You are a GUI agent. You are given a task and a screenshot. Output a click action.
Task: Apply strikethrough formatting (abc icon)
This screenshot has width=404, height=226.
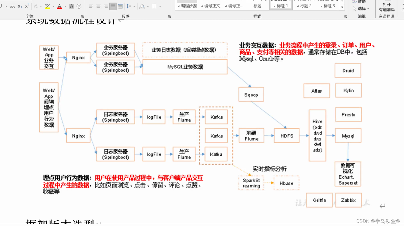13,6
